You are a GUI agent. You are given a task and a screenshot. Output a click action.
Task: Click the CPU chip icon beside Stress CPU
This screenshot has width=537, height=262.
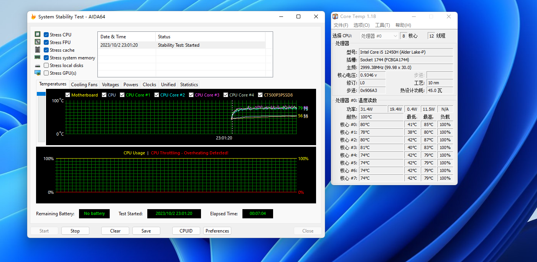(x=38, y=34)
